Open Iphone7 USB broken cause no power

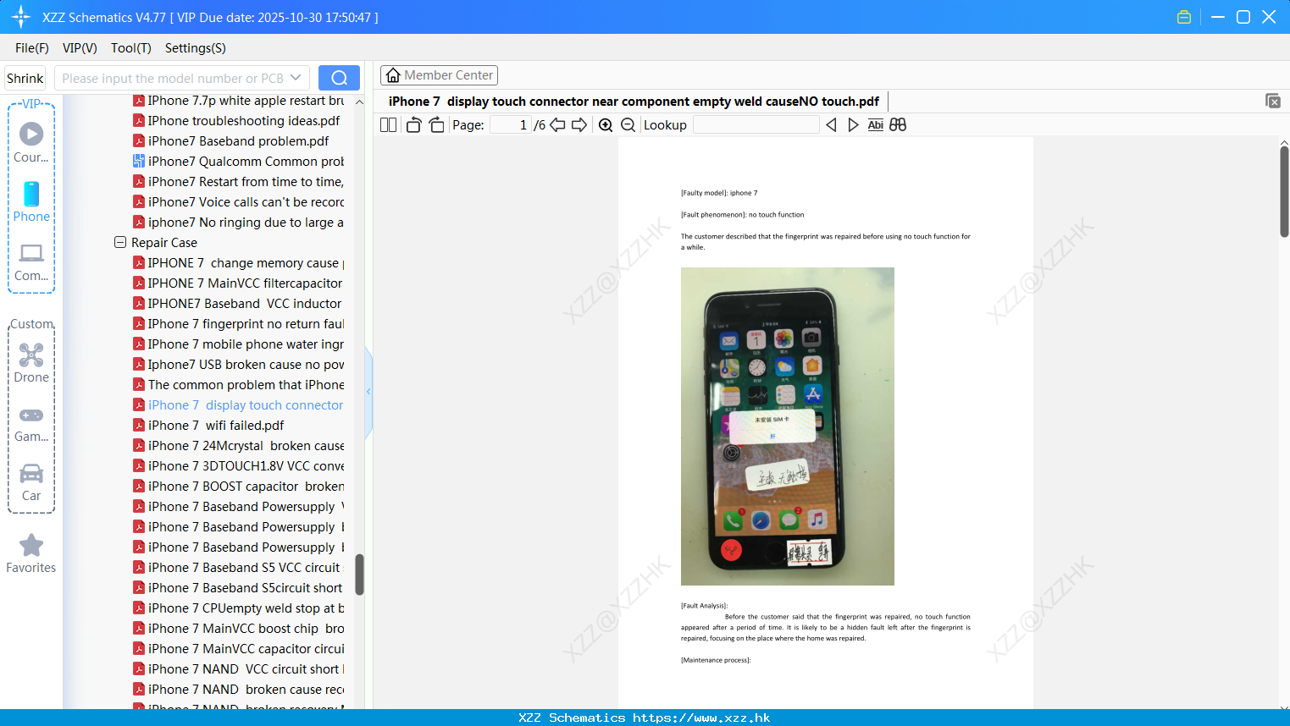238,365
